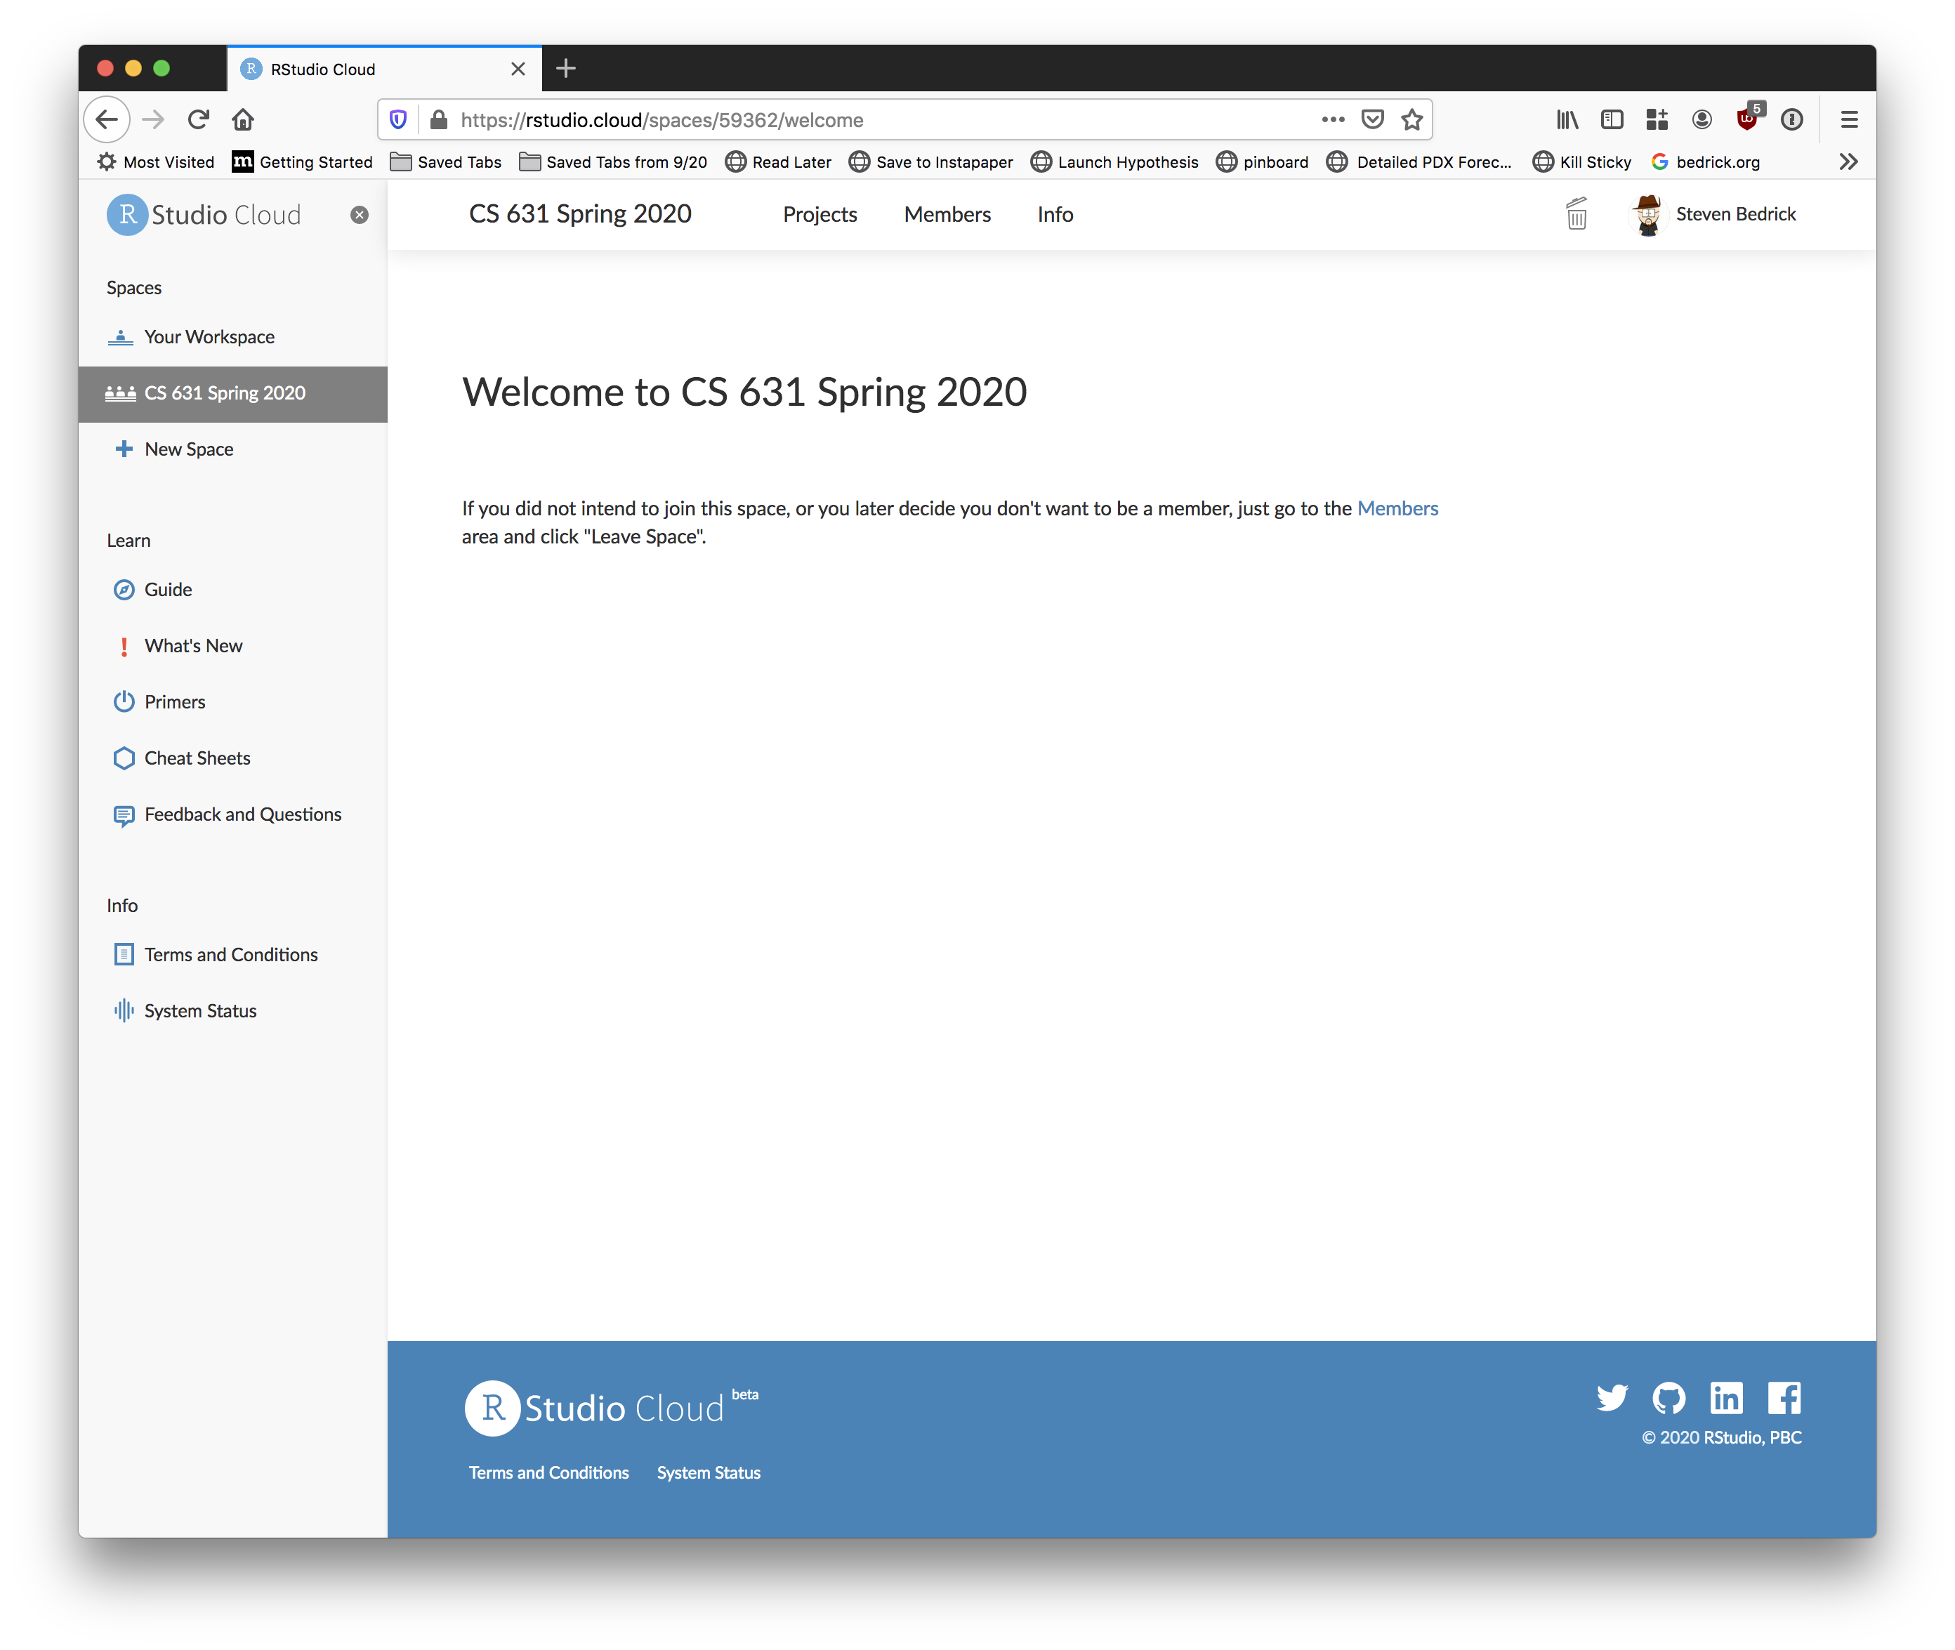The height and width of the screenshot is (1650, 1955).
Task: Create a New Space in sidebar
Action: tap(188, 449)
